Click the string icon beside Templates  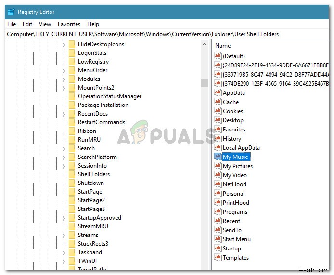pos(218,257)
